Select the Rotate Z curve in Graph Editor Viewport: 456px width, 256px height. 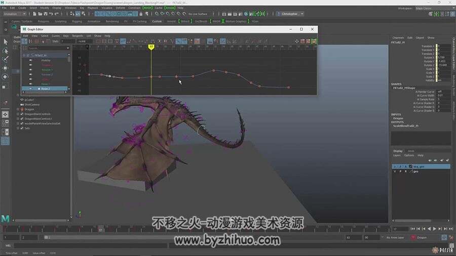(46, 89)
